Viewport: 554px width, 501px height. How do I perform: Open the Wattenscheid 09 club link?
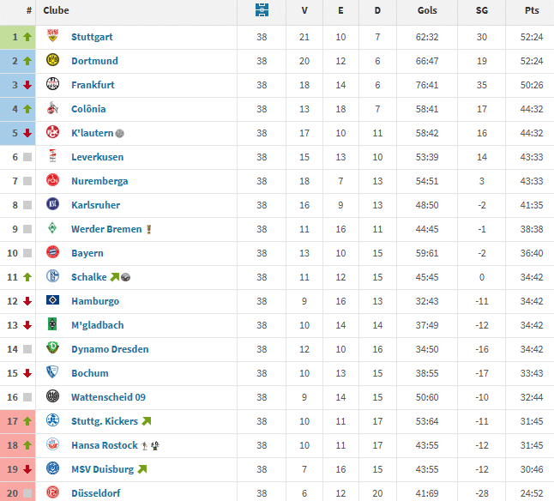point(108,397)
